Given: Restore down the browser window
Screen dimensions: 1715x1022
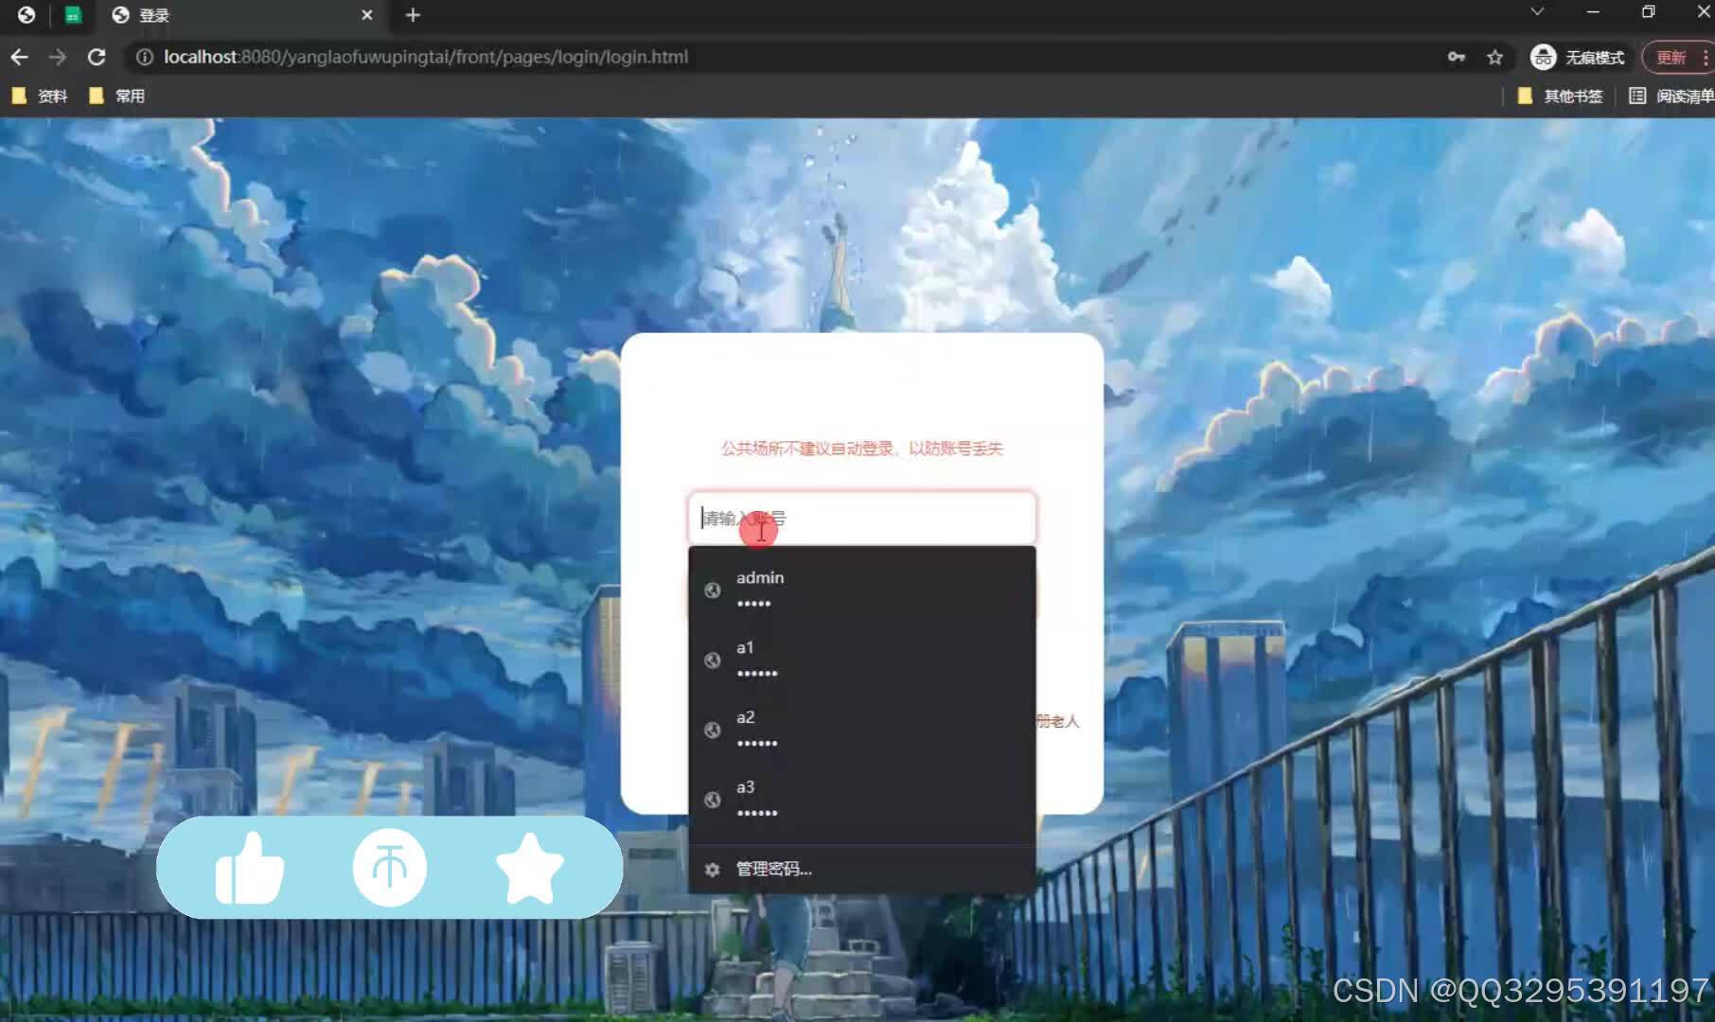Looking at the screenshot, I should 1648,11.
